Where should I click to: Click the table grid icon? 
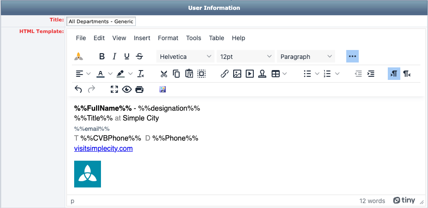click(275, 74)
